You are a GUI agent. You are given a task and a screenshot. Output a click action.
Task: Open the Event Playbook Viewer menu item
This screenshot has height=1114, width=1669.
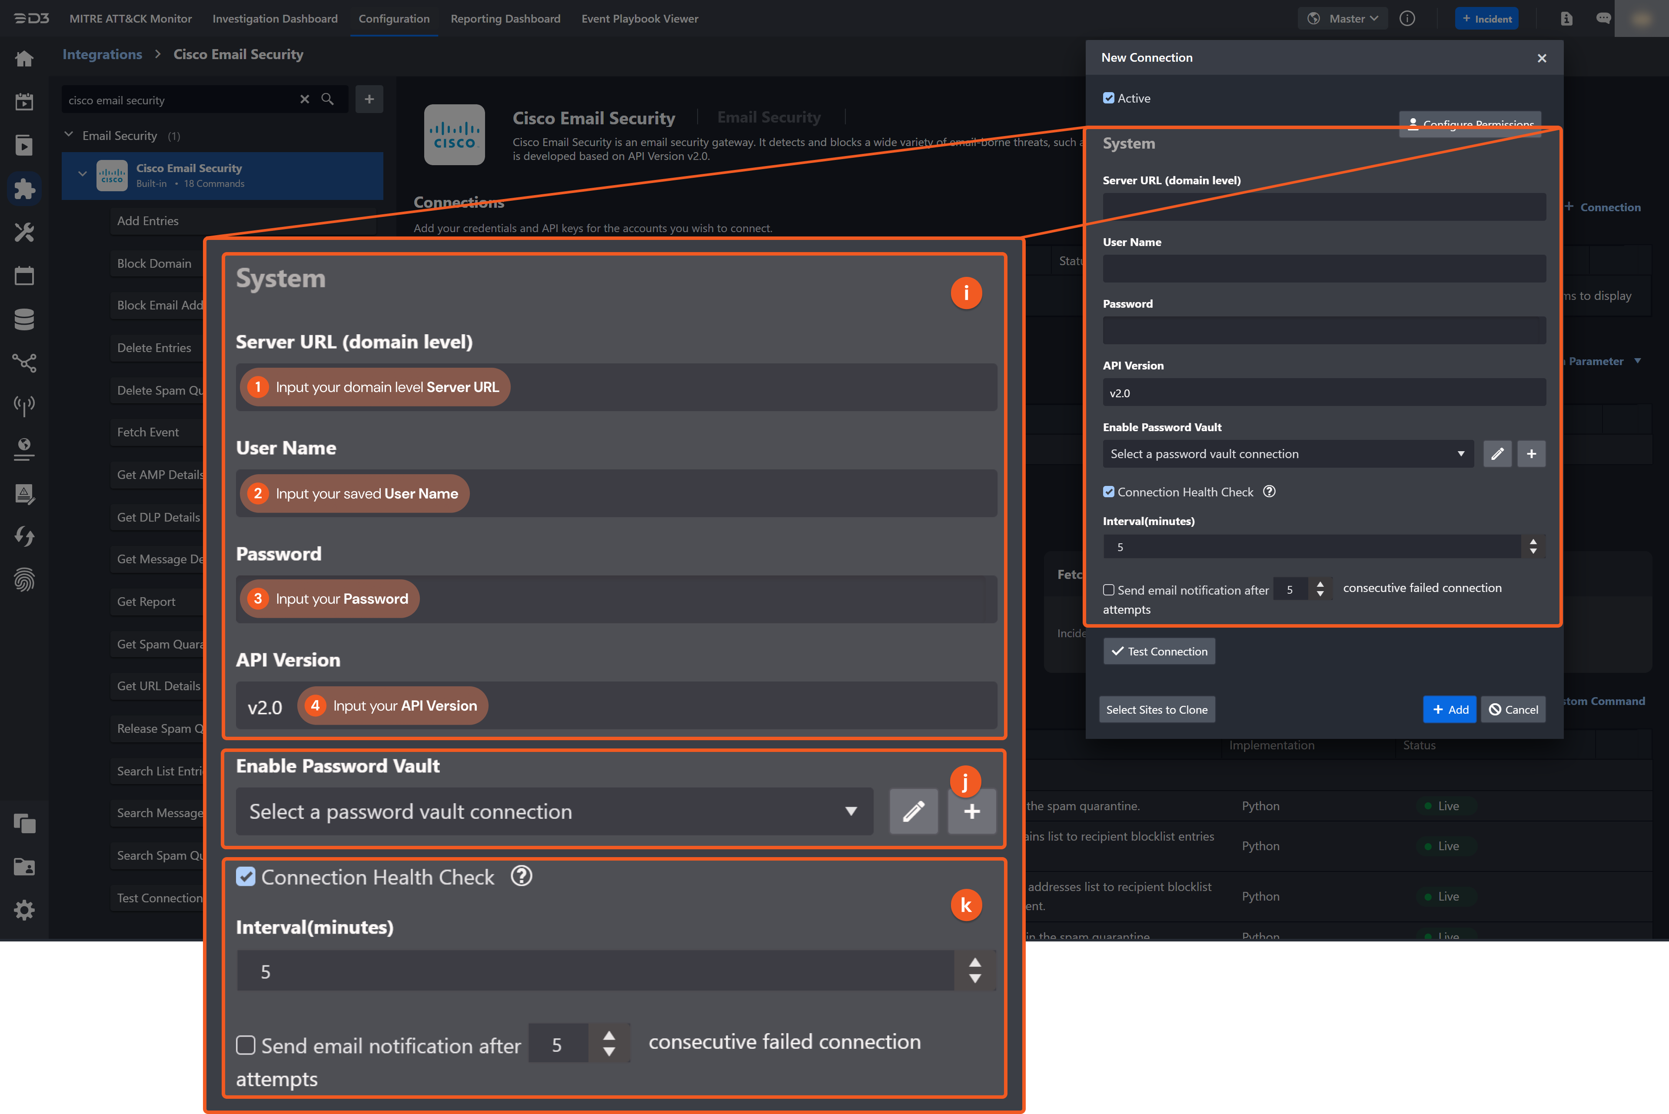coord(639,18)
